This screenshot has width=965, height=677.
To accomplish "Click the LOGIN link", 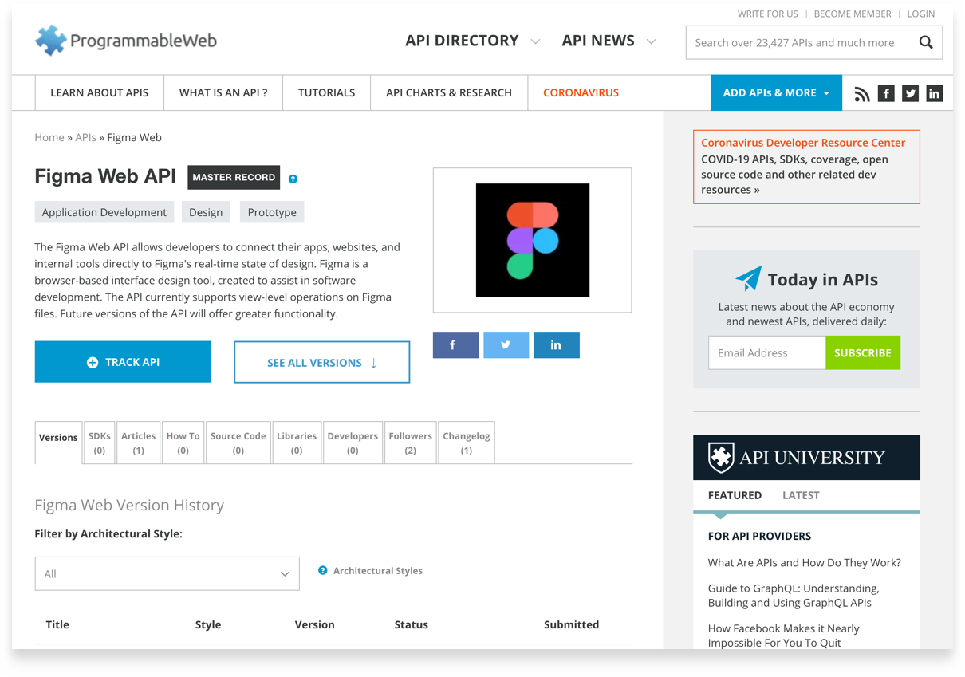I will click(x=921, y=14).
